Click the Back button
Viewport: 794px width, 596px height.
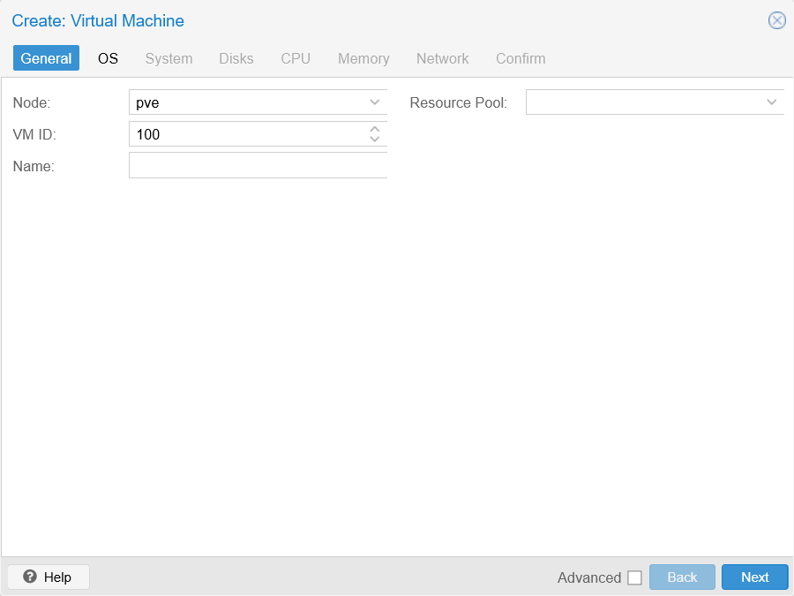click(x=682, y=577)
